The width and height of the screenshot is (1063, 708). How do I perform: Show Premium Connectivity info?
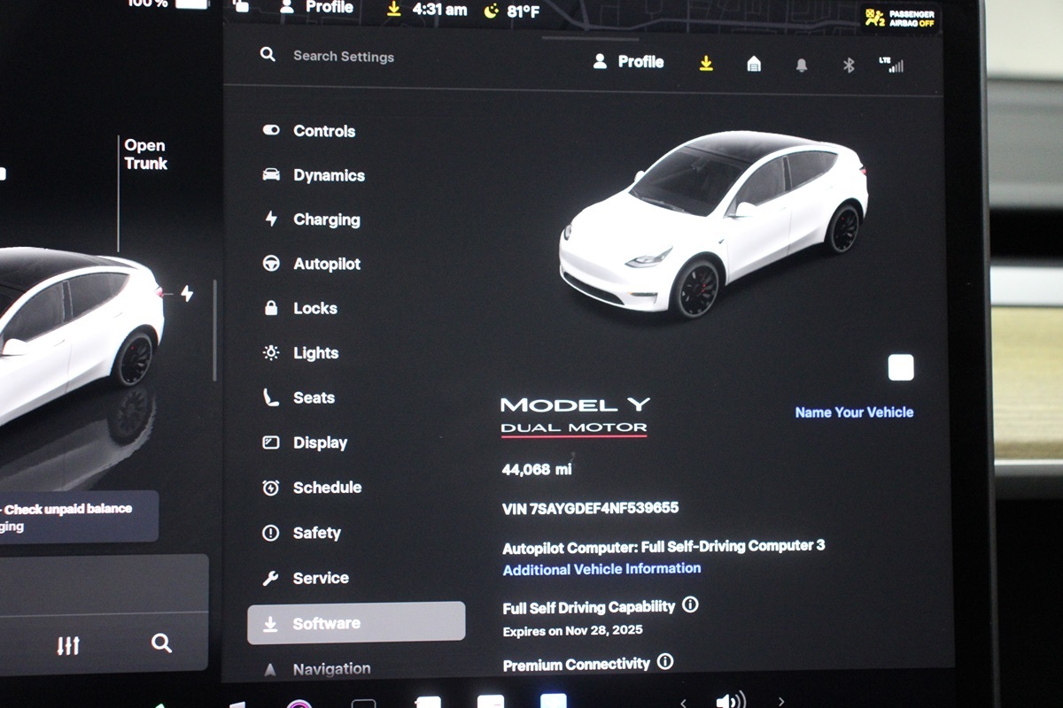(x=665, y=662)
